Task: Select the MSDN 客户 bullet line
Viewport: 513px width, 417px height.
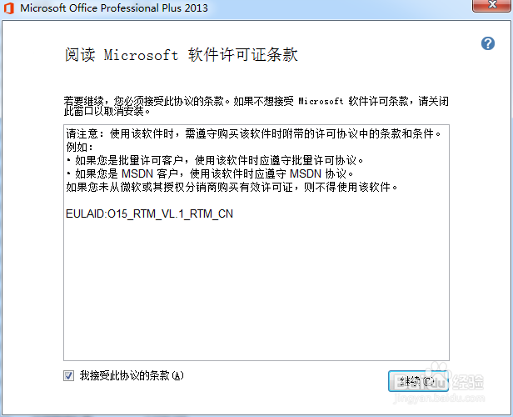Action: 210,173
